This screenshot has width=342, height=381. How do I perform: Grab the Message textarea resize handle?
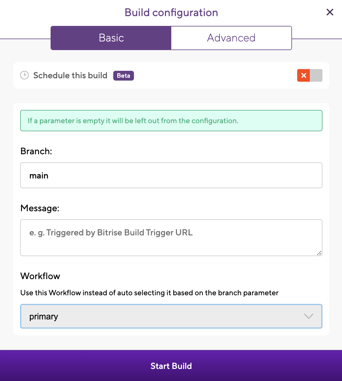tap(319, 253)
